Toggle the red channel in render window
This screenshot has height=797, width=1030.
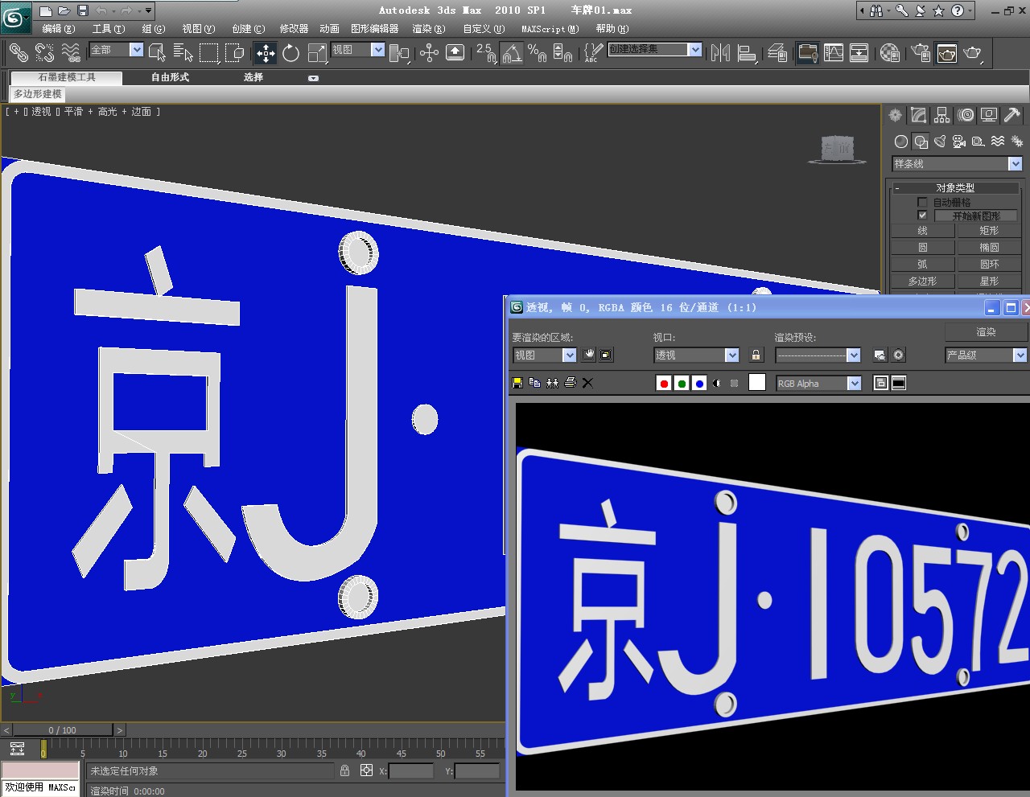point(664,384)
